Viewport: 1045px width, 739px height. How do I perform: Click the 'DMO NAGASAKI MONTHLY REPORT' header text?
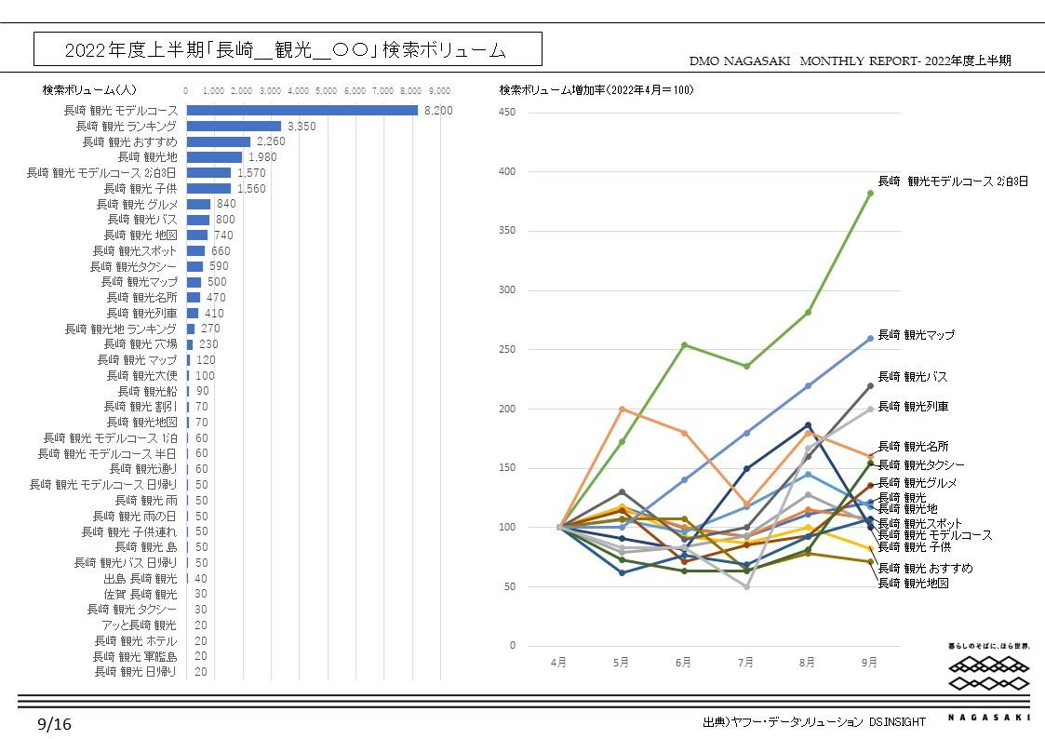pos(851,60)
